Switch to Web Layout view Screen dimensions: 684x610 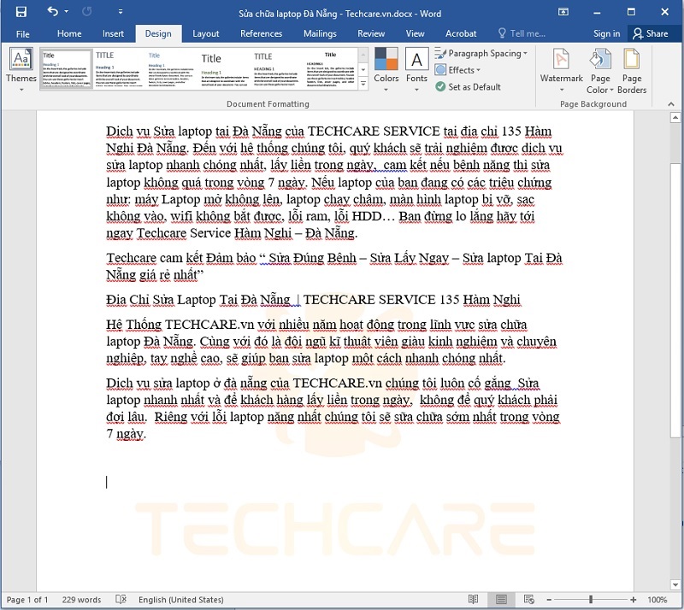(530, 600)
